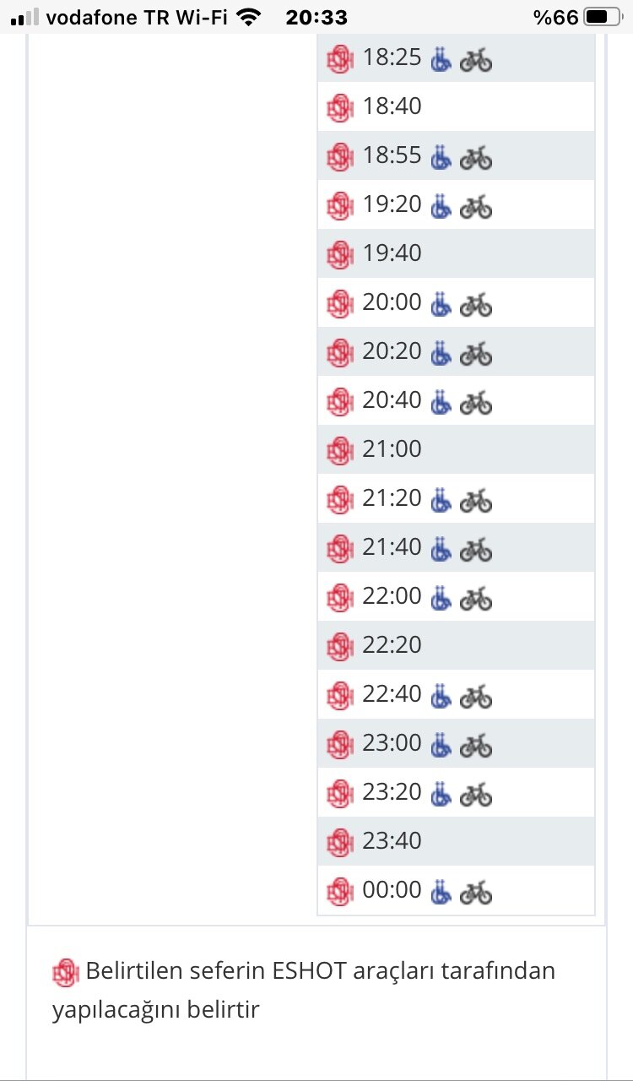Tap the wheelchair icon beside 20:00
The width and height of the screenshot is (633, 1081).
click(x=439, y=302)
